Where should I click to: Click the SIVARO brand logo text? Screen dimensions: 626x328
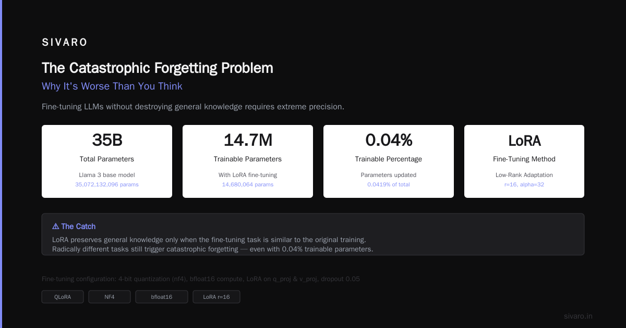tap(65, 43)
